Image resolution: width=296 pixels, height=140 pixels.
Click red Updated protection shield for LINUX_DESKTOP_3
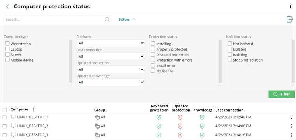click(x=180, y=135)
